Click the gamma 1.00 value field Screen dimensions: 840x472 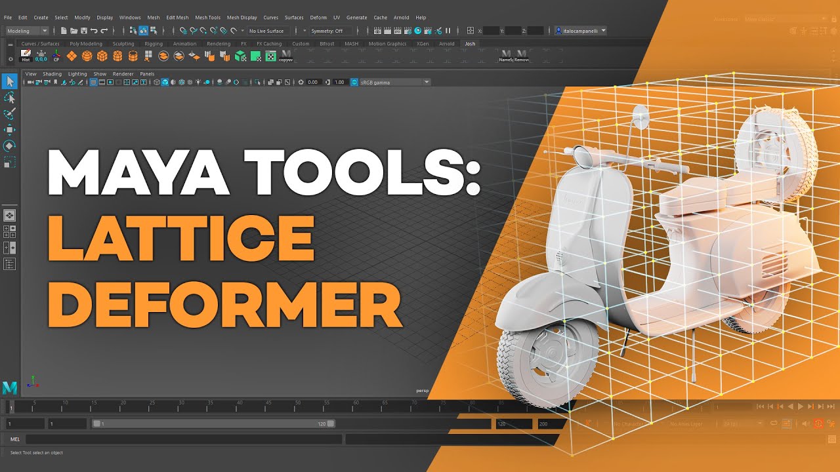coord(339,82)
